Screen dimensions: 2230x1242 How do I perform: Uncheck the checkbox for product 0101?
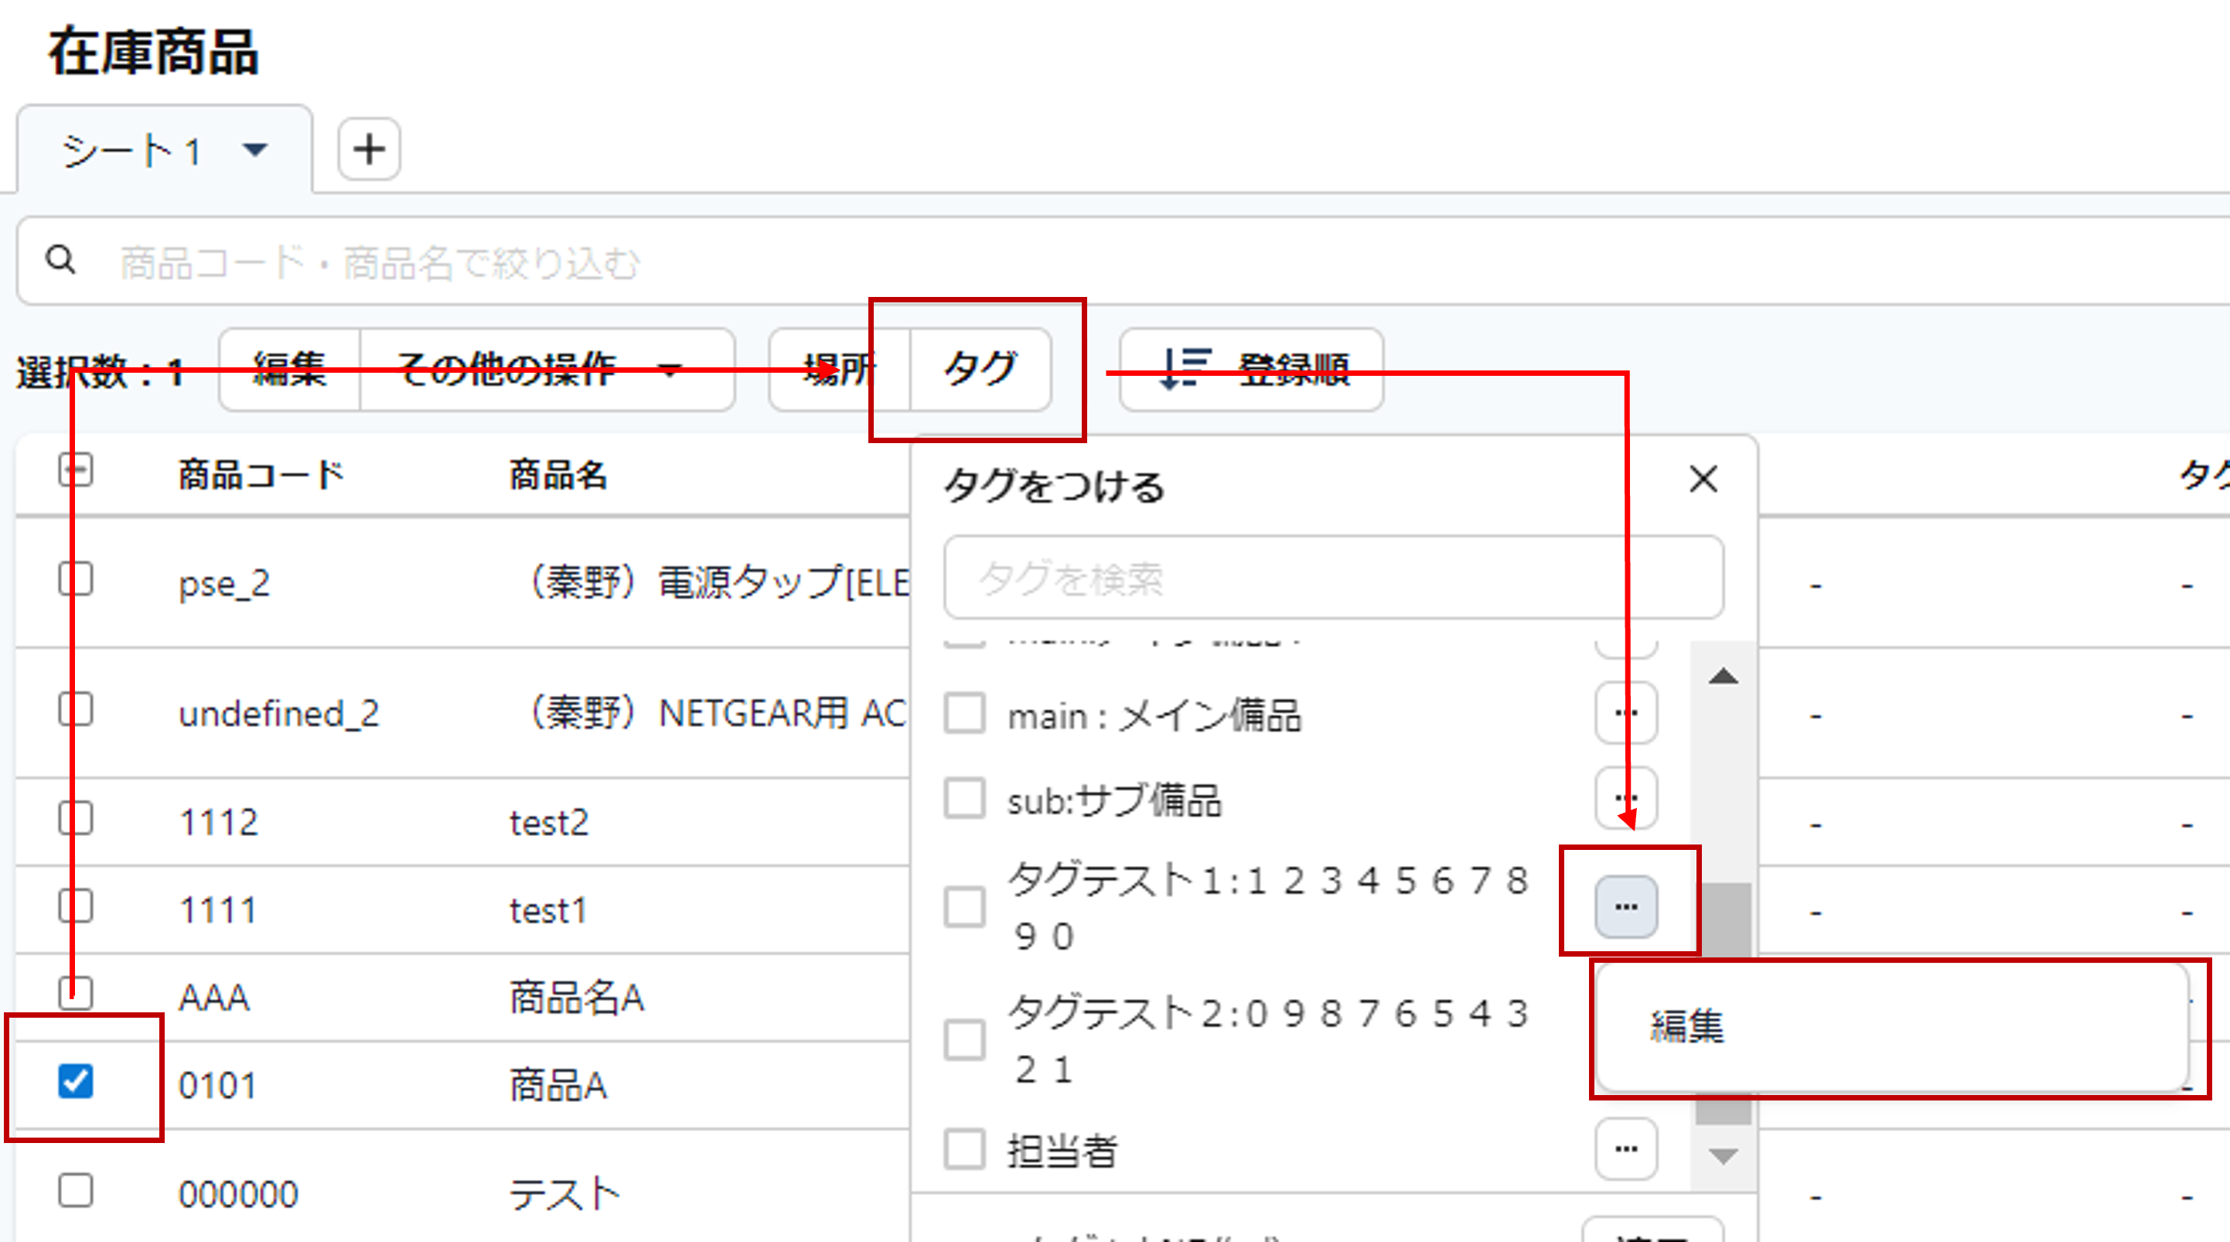click(x=77, y=1081)
